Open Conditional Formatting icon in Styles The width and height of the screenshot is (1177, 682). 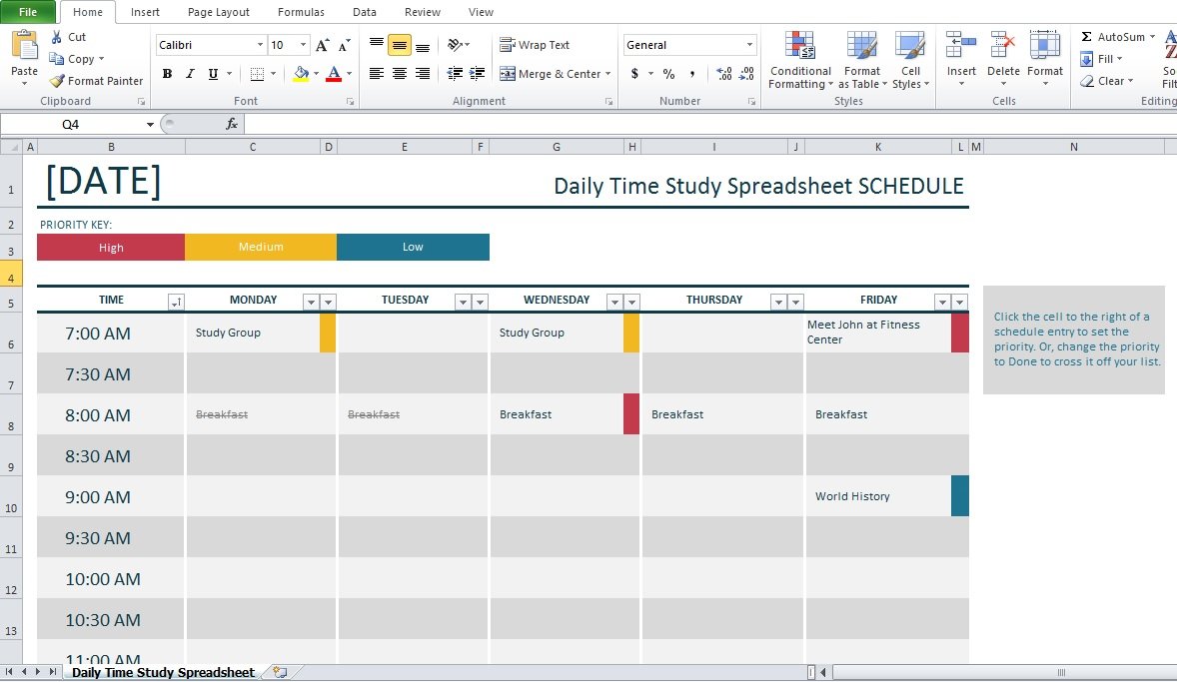point(799,45)
